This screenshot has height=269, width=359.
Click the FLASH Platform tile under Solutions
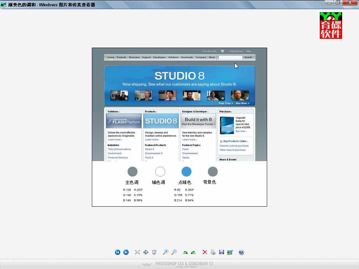click(x=124, y=121)
